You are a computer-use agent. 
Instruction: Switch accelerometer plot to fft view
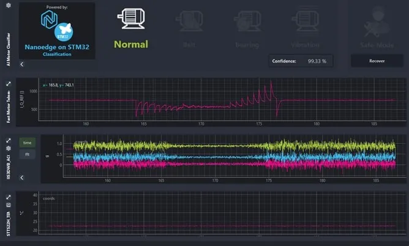point(27,155)
